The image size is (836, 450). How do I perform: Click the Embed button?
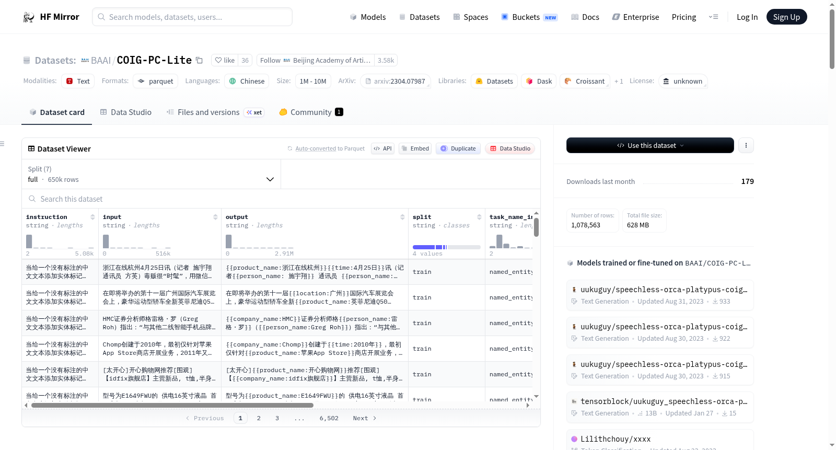[415, 148]
